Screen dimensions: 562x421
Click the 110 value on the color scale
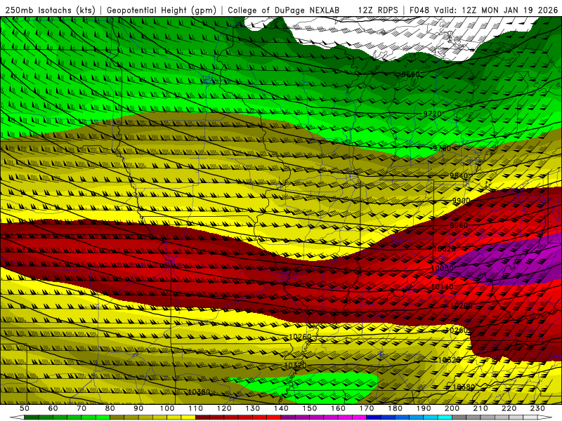[196, 408]
